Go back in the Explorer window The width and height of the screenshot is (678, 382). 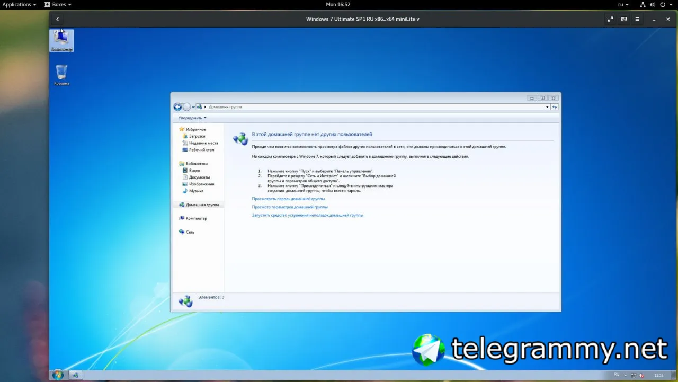(x=177, y=107)
